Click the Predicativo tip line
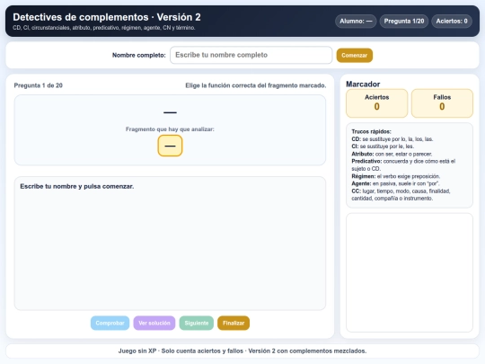This screenshot has height=364, width=485. [403, 165]
